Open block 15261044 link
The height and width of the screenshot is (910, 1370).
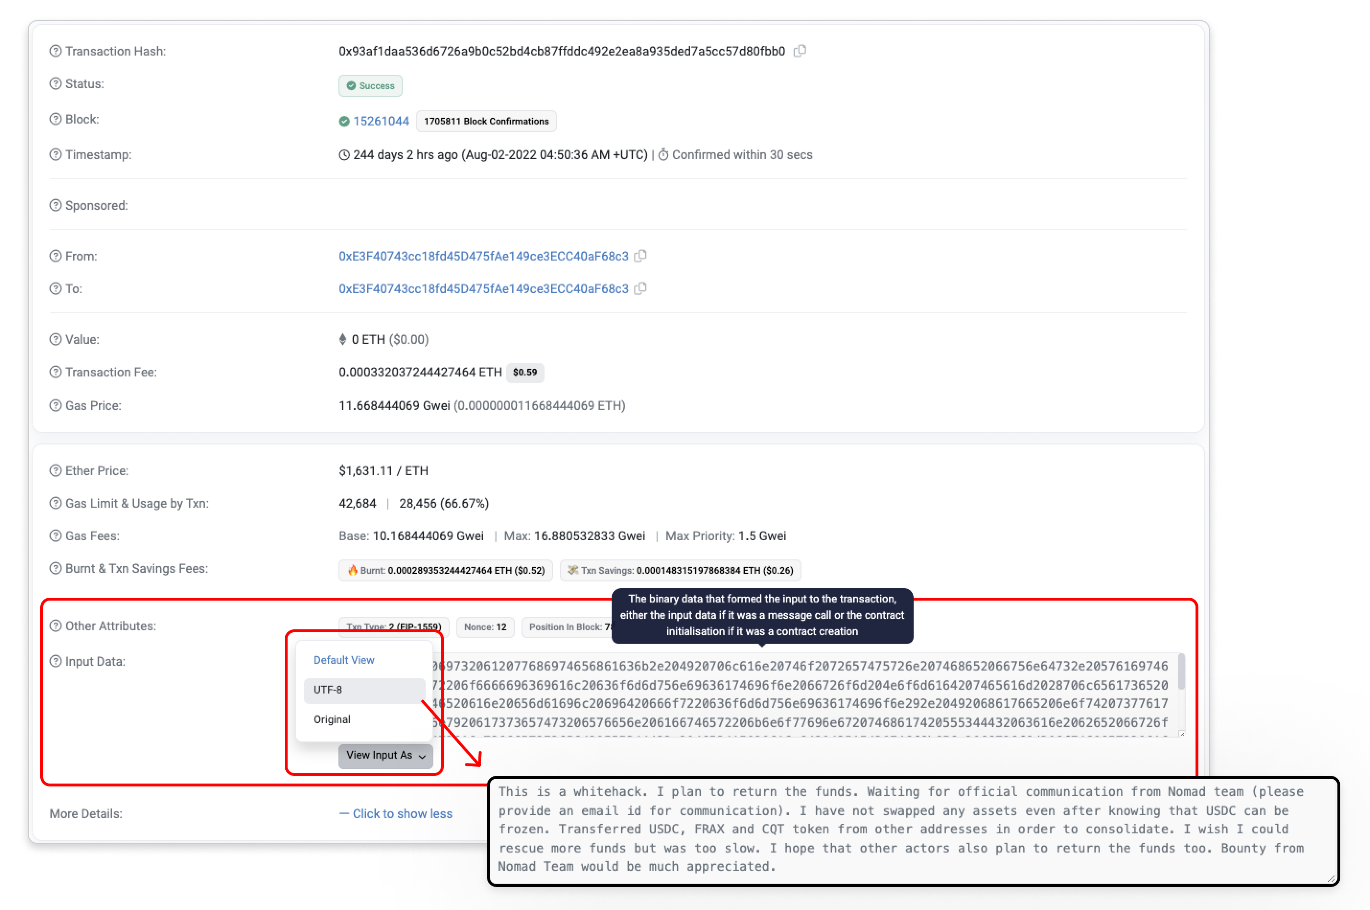pyautogui.click(x=381, y=121)
